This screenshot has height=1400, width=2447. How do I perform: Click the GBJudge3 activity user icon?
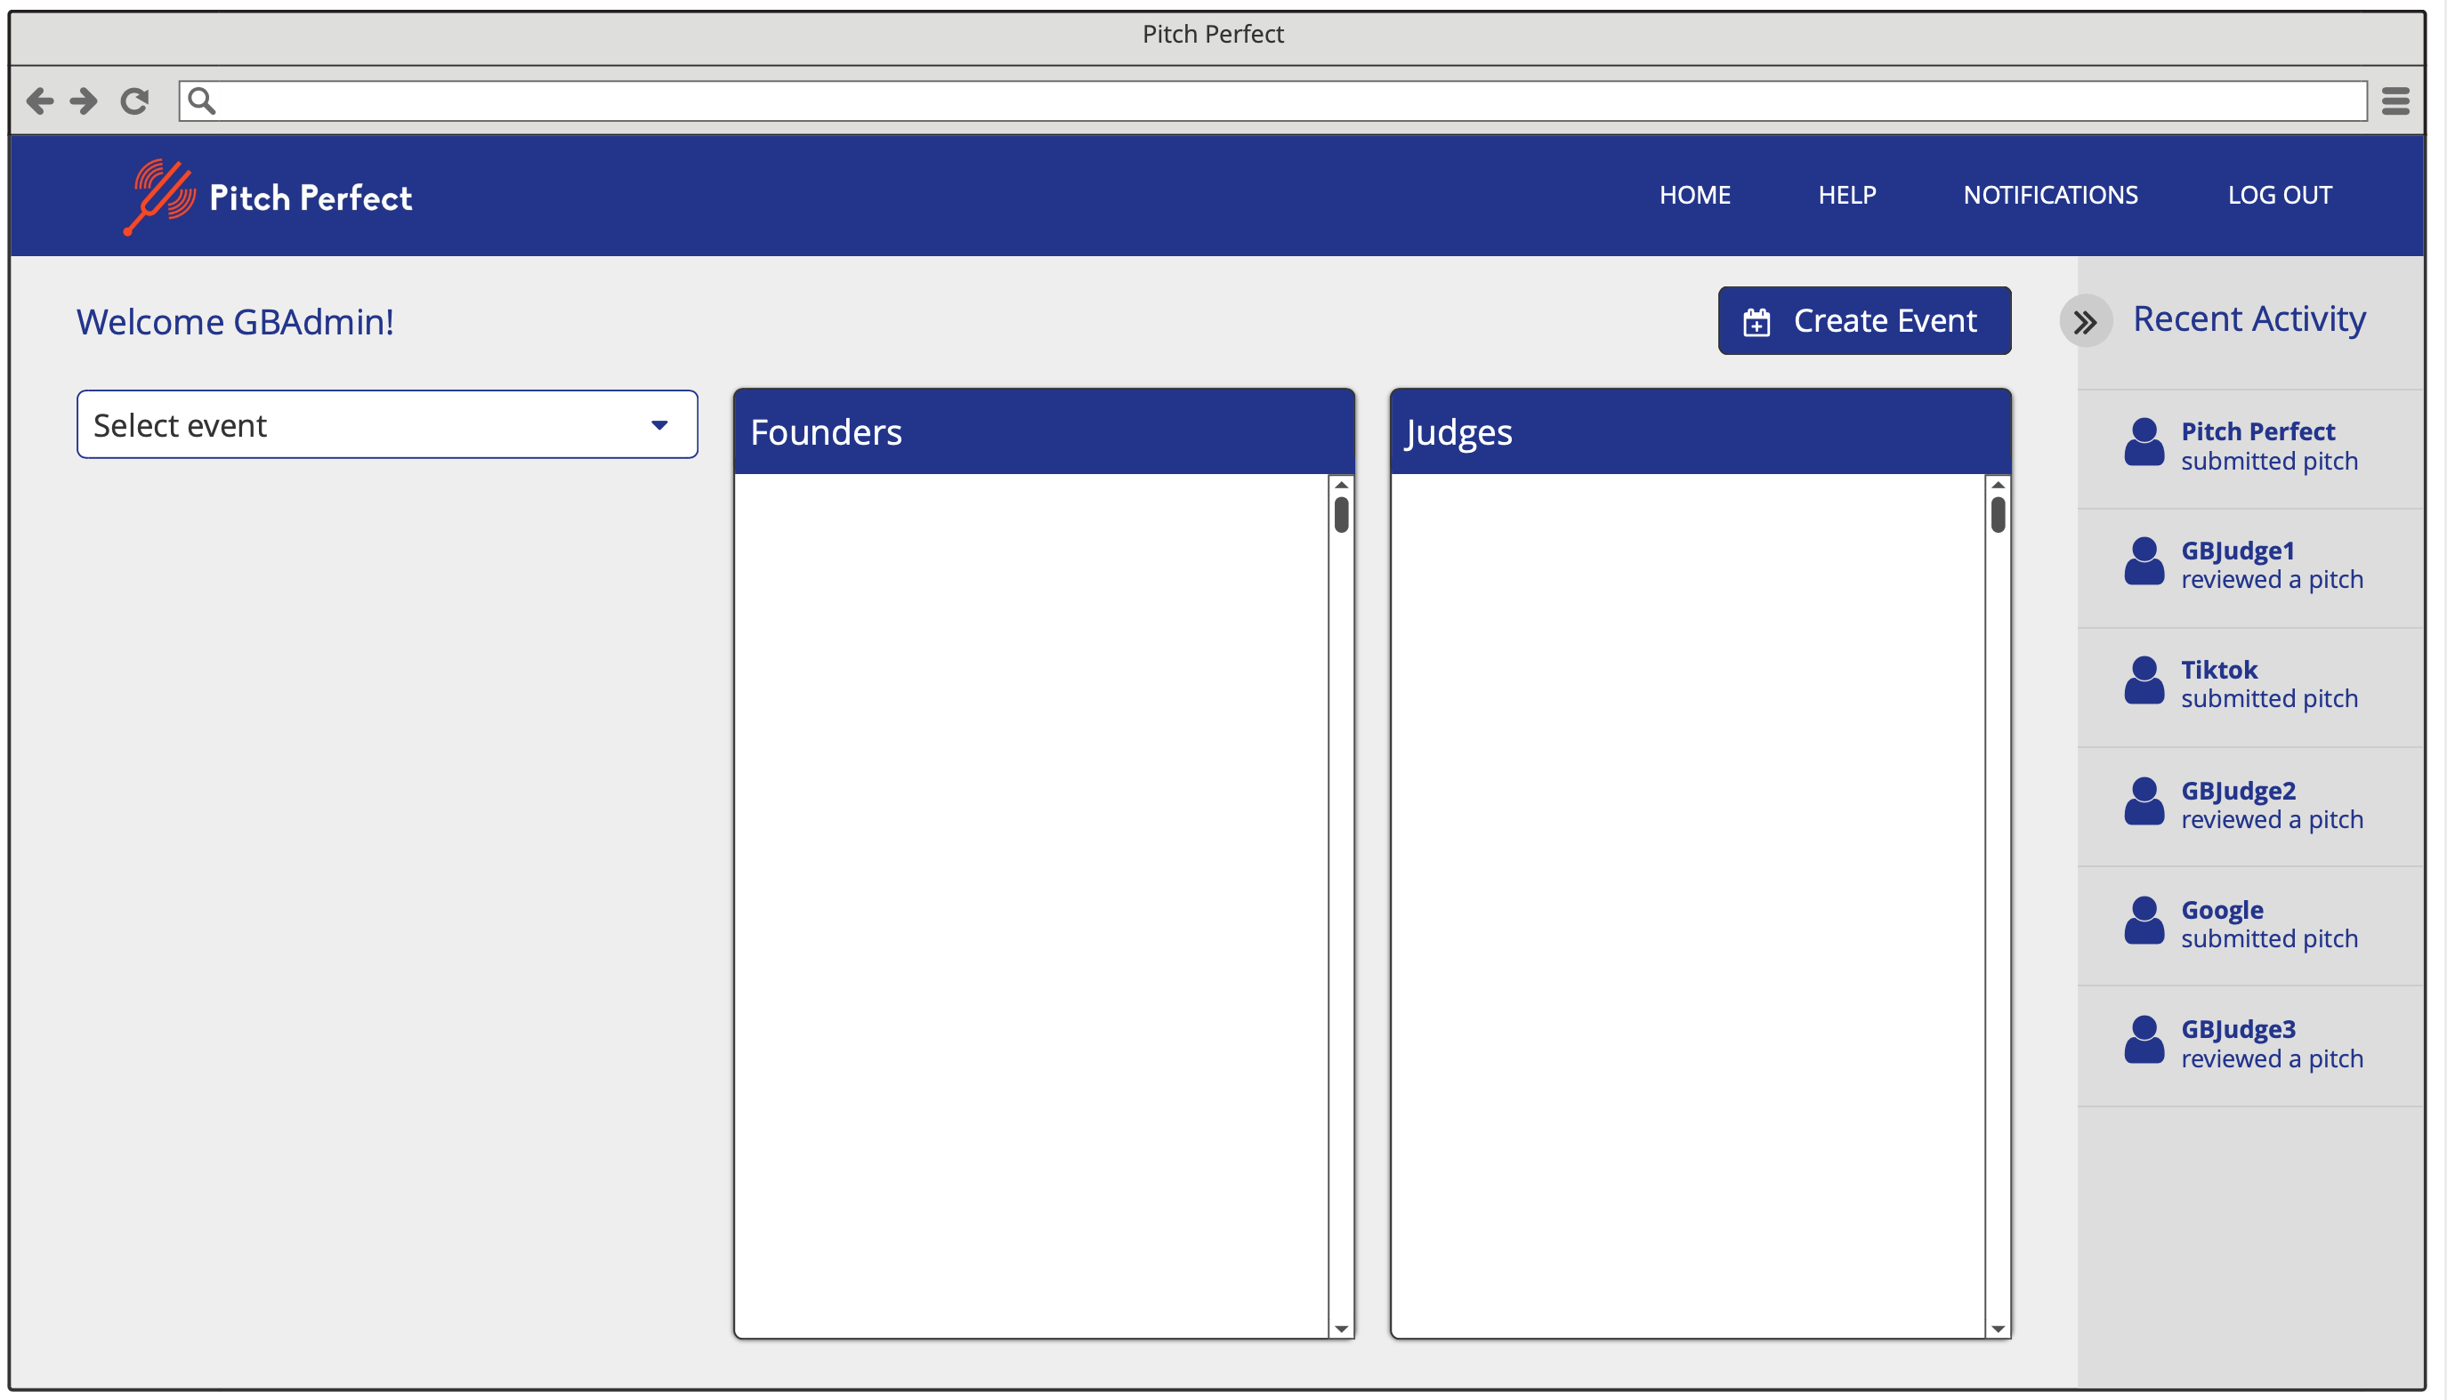[x=2144, y=1042]
